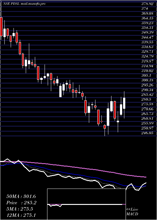The width and height of the screenshot is (157, 220).
Task: Click the <<Live MACD label
Action: [132, 212]
